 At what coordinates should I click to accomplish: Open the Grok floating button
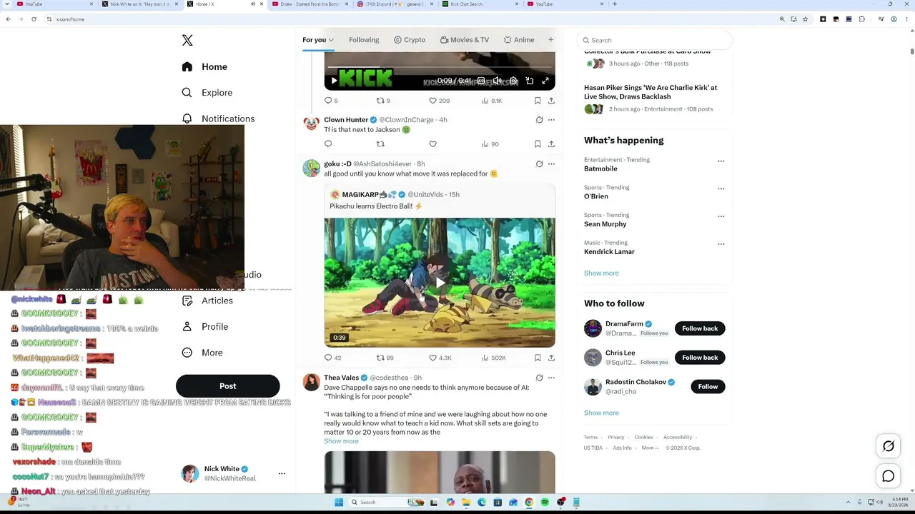click(x=889, y=446)
